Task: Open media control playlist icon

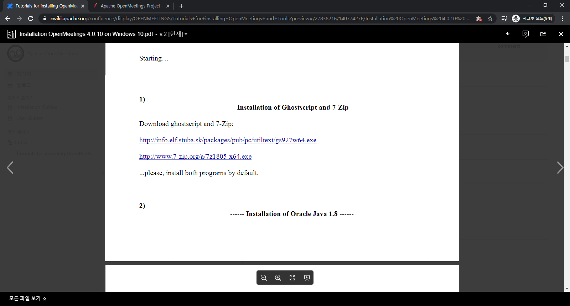Action: pyautogui.click(x=504, y=19)
